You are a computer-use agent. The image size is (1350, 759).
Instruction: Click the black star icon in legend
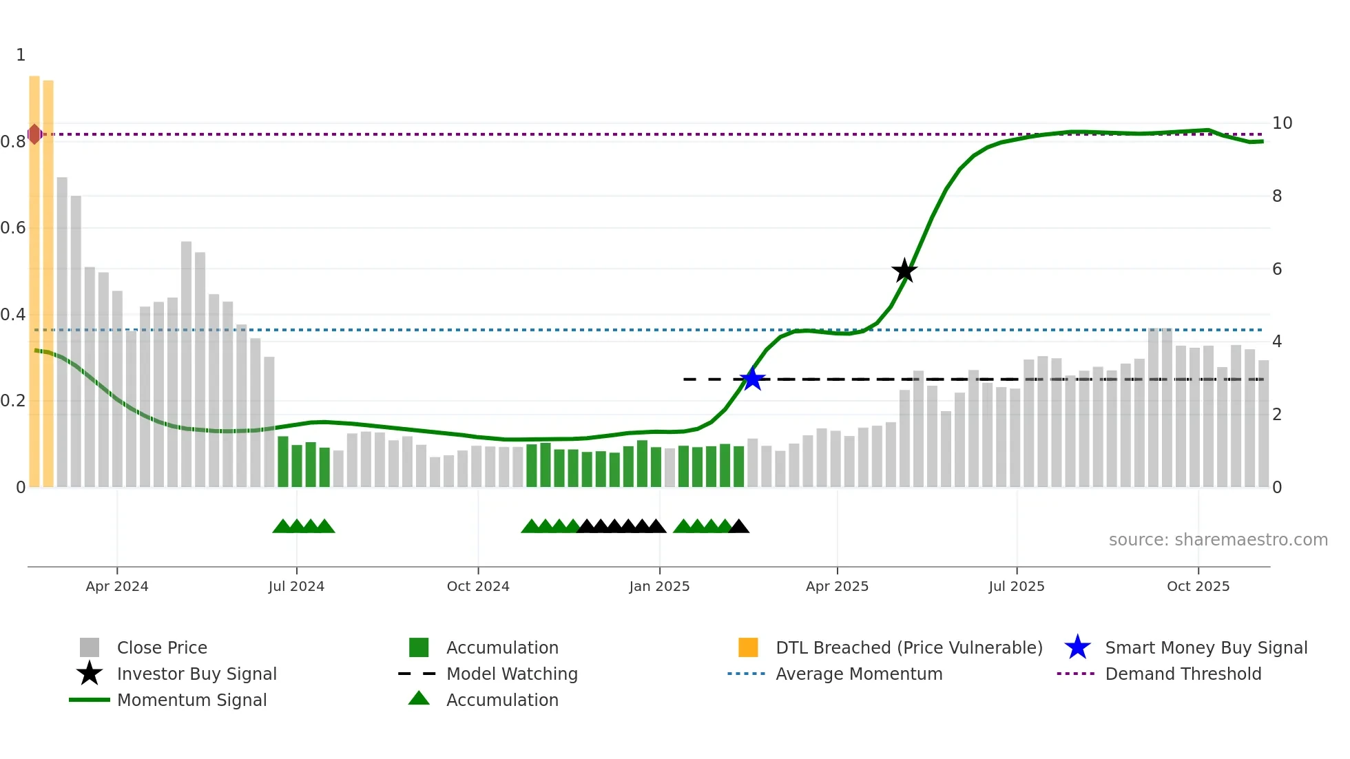(90, 674)
